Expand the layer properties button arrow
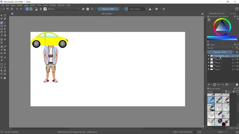The height and width of the screenshot is (134, 239). pos(229,84)
